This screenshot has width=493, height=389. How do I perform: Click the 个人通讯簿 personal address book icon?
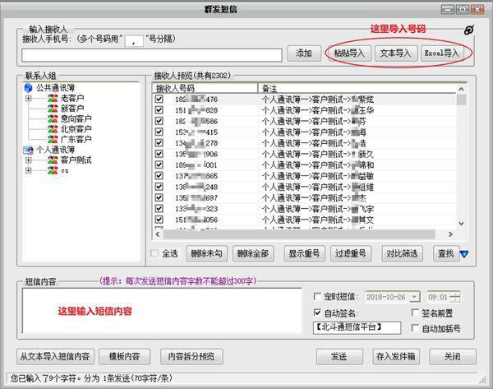(x=29, y=150)
